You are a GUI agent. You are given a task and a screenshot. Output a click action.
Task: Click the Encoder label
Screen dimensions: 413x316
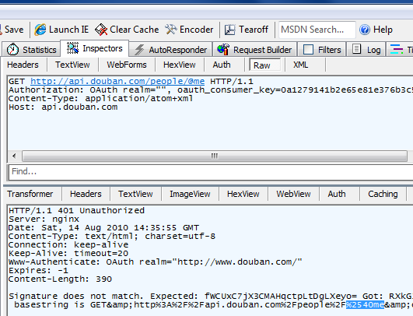click(197, 30)
